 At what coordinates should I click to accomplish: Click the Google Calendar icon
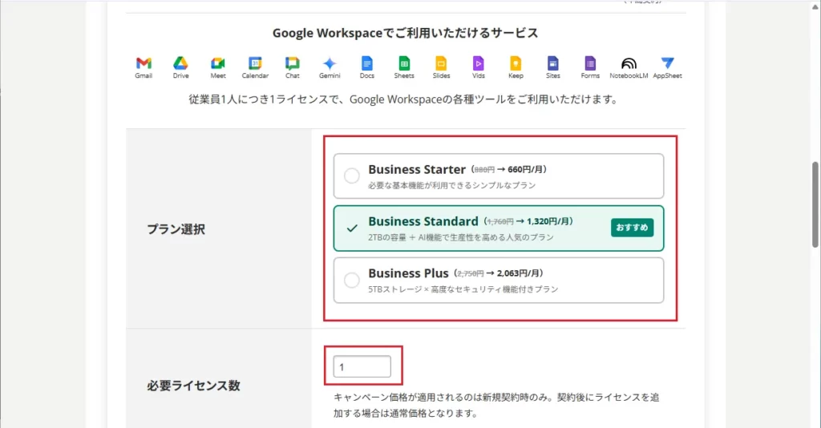click(x=255, y=63)
